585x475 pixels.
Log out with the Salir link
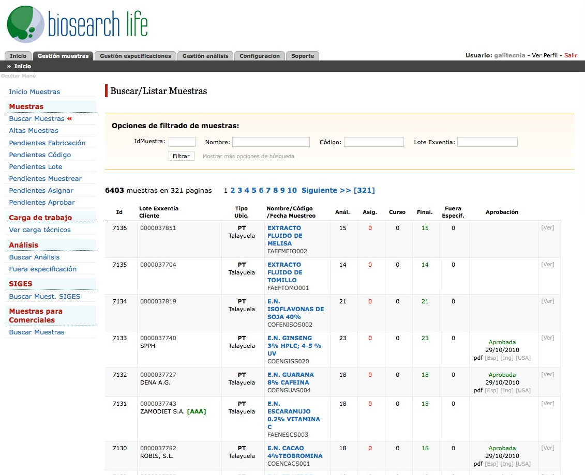pyautogui.click(x=571, y=55)
